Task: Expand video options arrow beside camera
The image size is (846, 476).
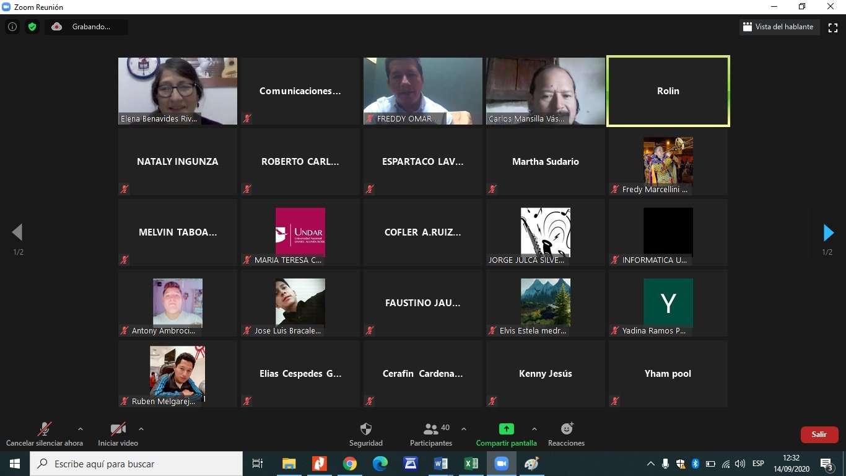Action: [x=141, y=429]
